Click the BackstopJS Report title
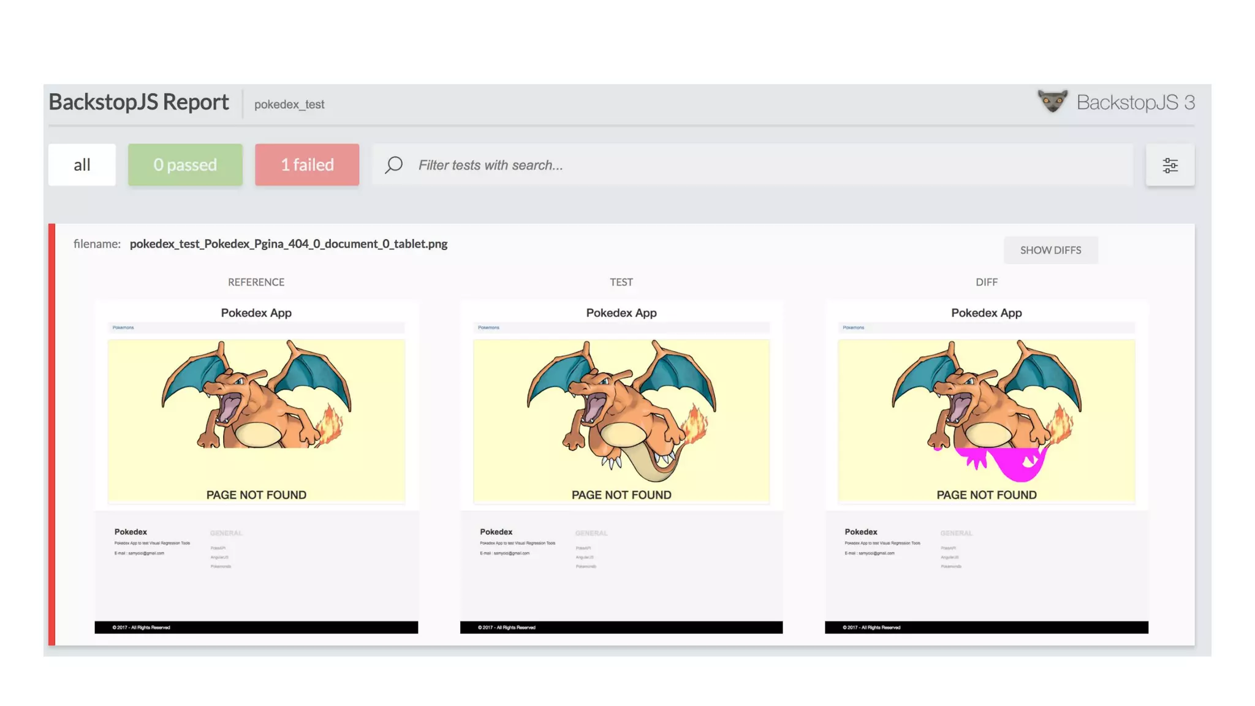 click(138, 102)
